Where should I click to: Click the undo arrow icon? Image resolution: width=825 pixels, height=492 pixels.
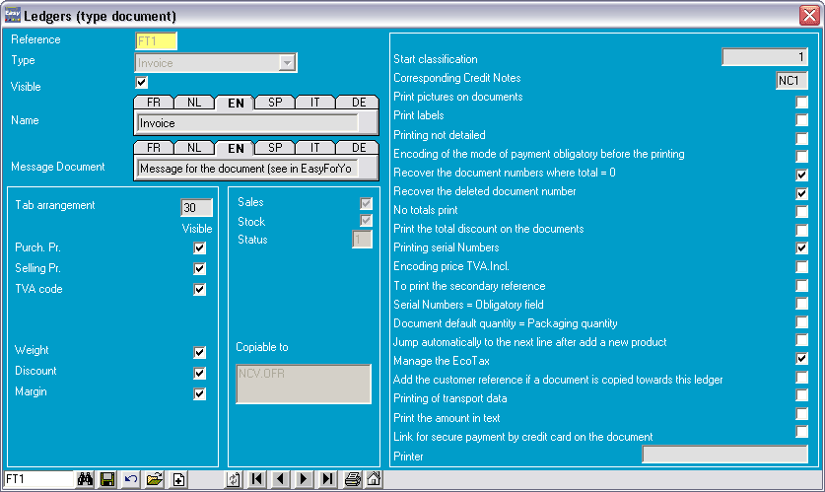click(x=130, y=480)
